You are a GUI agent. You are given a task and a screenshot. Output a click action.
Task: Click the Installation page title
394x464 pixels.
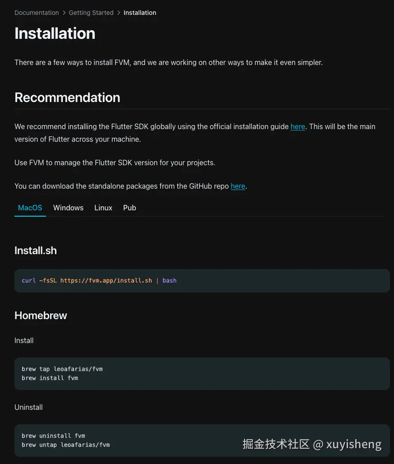pyautogui.click(x=55, y=33)
